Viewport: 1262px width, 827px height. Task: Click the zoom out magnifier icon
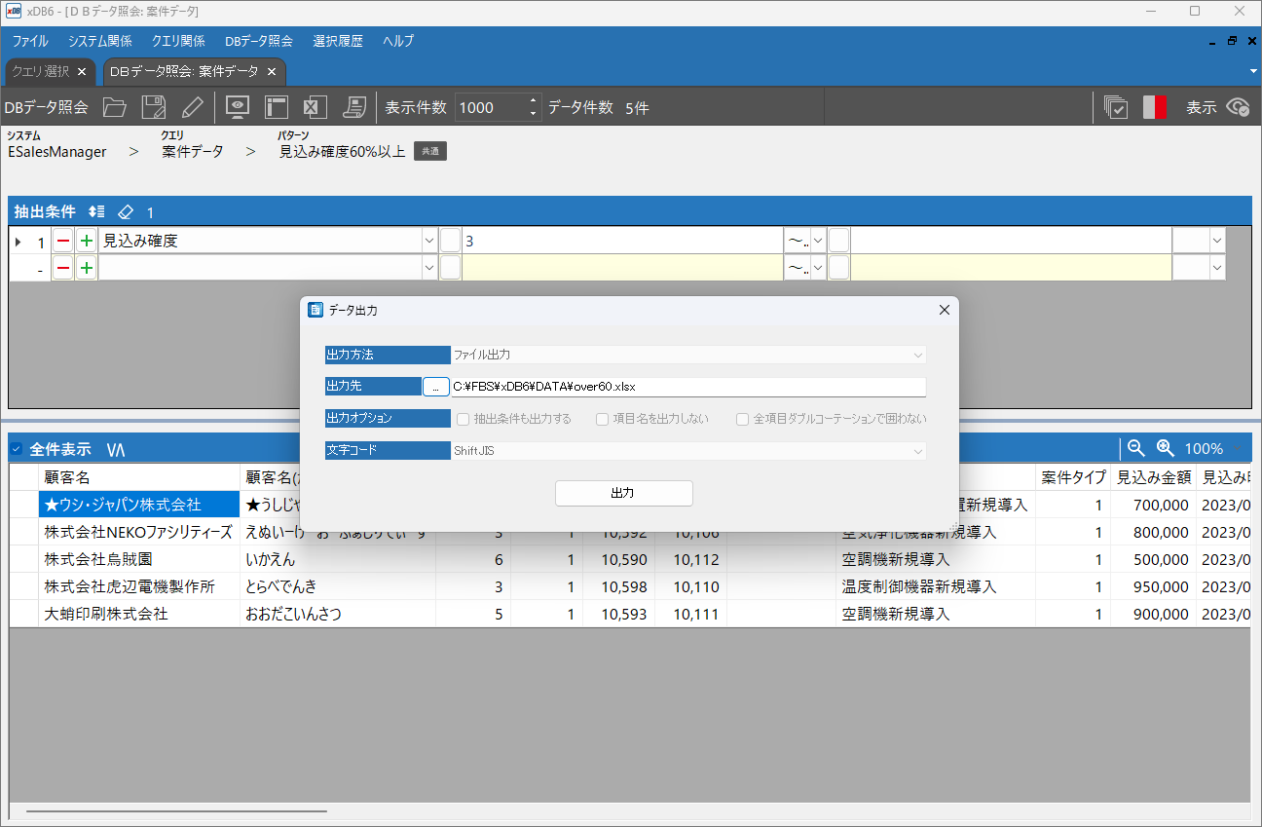[x=1135, y=448]
